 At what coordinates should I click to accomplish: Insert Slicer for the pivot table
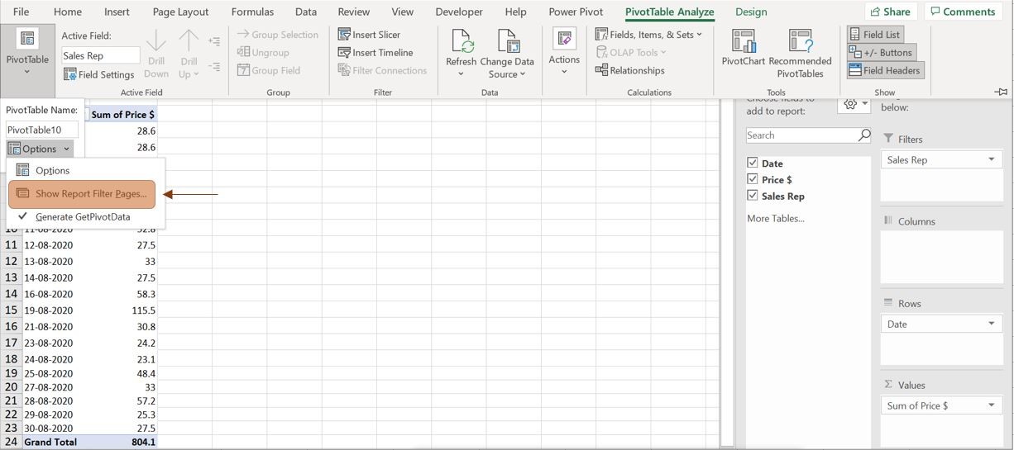pos(369,35)
